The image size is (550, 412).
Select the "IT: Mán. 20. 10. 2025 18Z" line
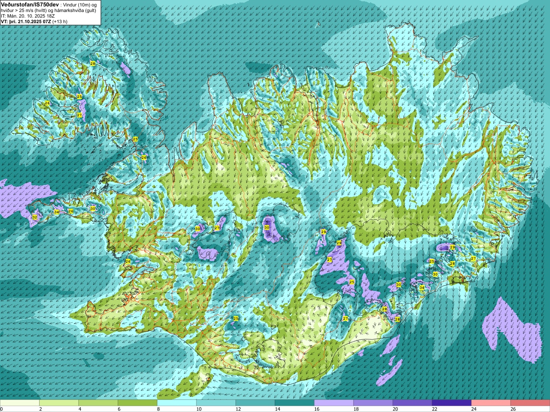[x=28, y=15]
